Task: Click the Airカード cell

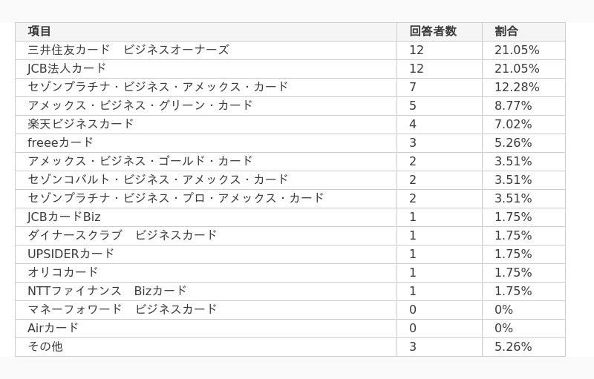Action: (x=206, y=329)
